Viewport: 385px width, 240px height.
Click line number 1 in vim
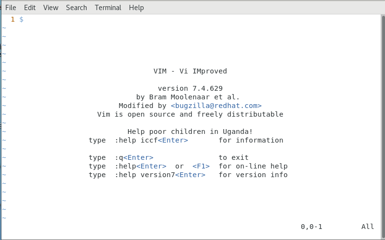[13, 19]
